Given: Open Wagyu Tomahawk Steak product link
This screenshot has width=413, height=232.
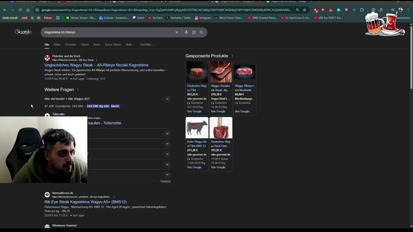Looking at the screenshot, I should [x=221, y=88].
